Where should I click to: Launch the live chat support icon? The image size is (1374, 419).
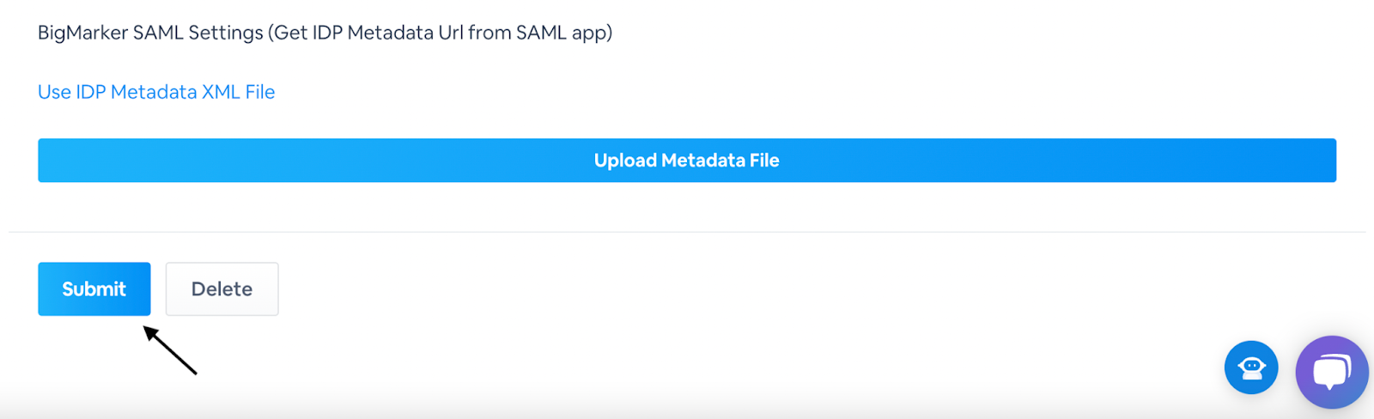tap(1331, 372)
